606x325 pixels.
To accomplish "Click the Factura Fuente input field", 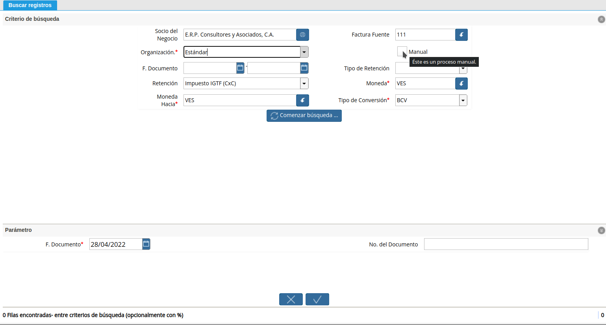I will pos(425,35).
